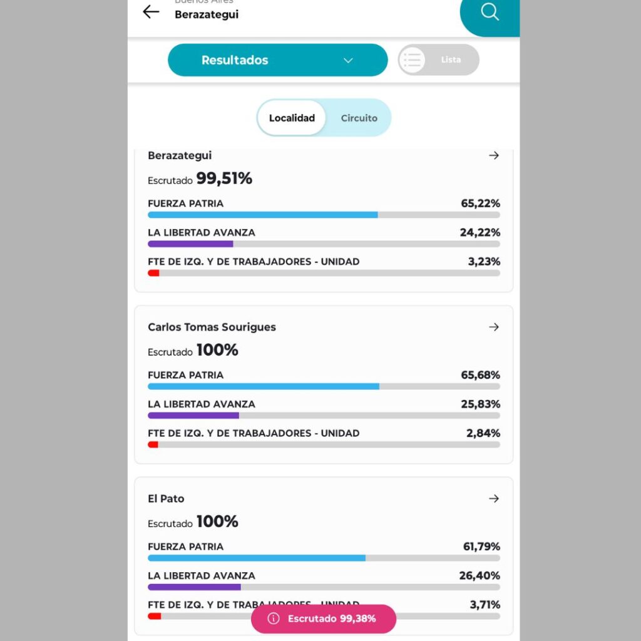641x641 pixels.
Task: Click the info icon on Escrutado badge
Action: click(x=274, y=618)
